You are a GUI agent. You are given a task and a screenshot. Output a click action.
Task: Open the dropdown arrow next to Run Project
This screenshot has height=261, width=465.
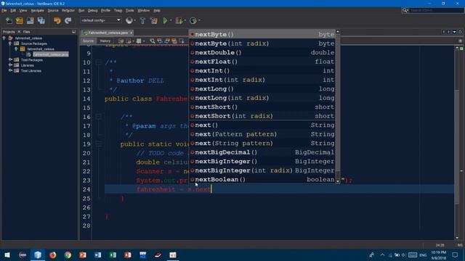[x=171, y=20]
